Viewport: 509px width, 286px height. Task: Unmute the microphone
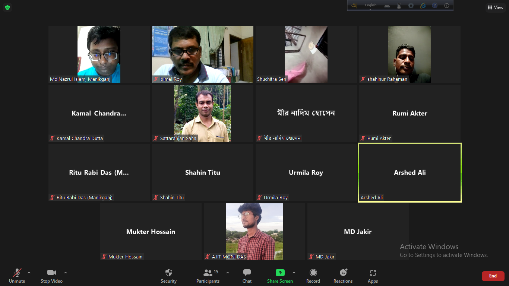click(x=17, y=276)
